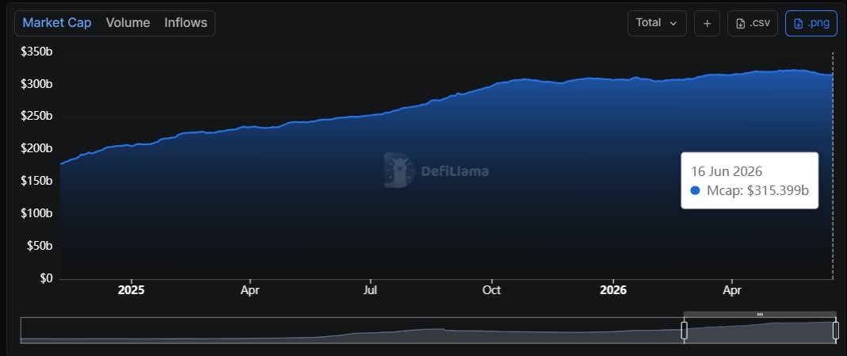Click the $200b y-axis label
Image resolution: width=847 pixels, height=356 pixels.
click(x=36, y=149)
